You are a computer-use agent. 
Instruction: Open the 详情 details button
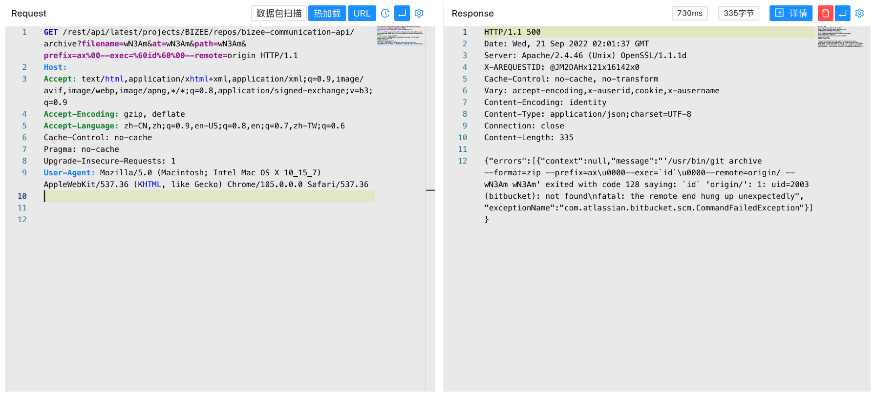point(791,13)
